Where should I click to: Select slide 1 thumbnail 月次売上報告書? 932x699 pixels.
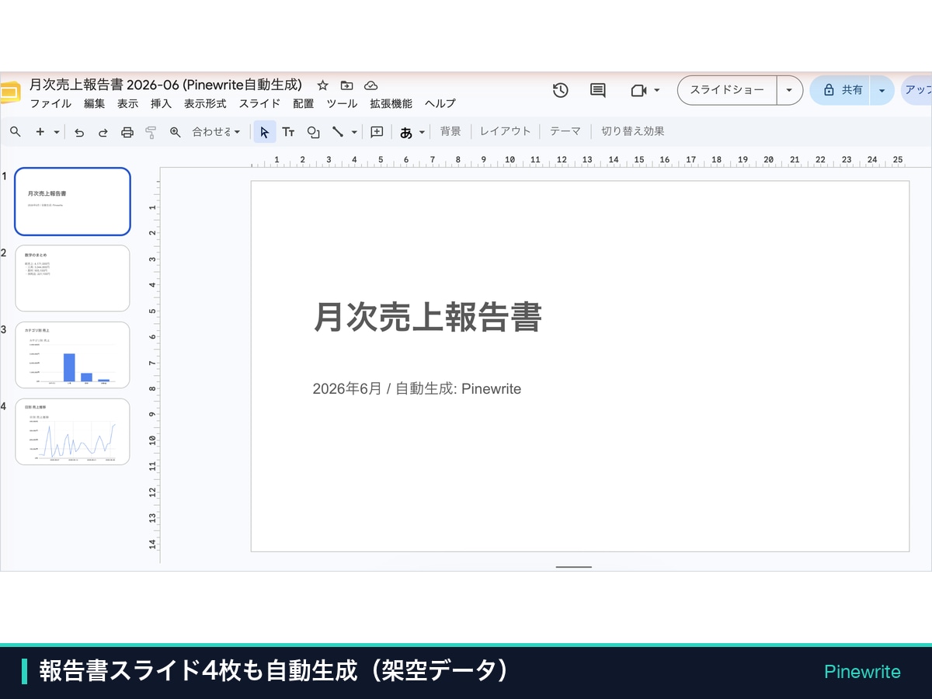click(72, 201)
